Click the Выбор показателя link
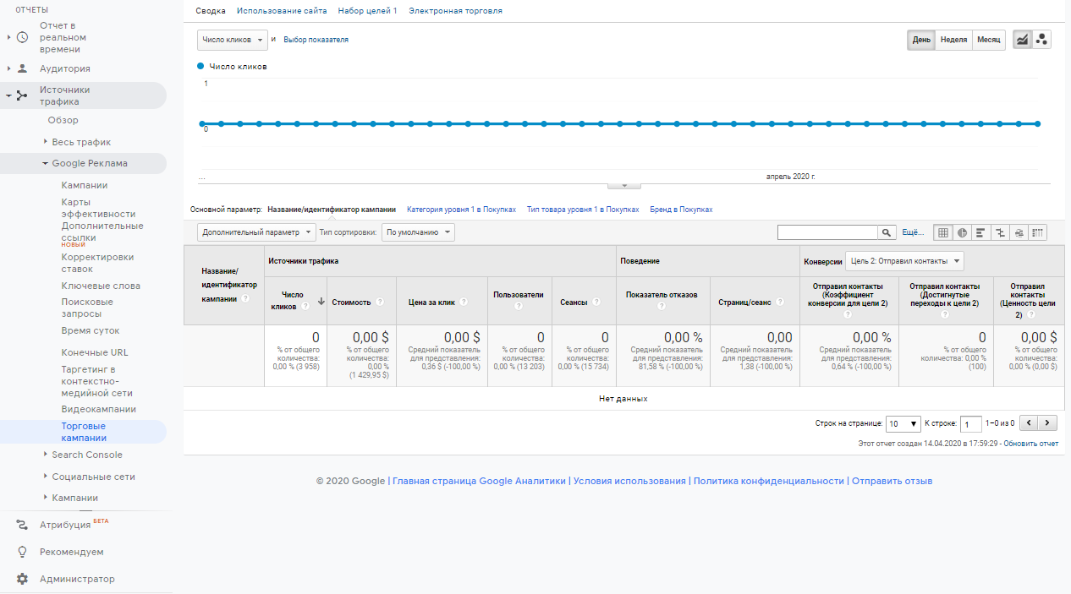 click(316, 40)
